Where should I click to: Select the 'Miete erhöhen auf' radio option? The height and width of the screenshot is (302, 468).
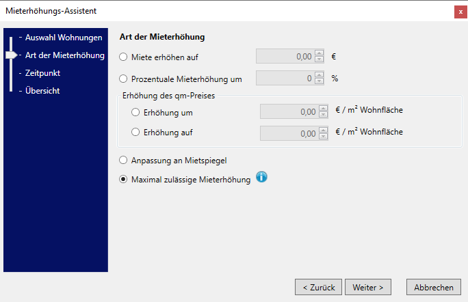123,57
